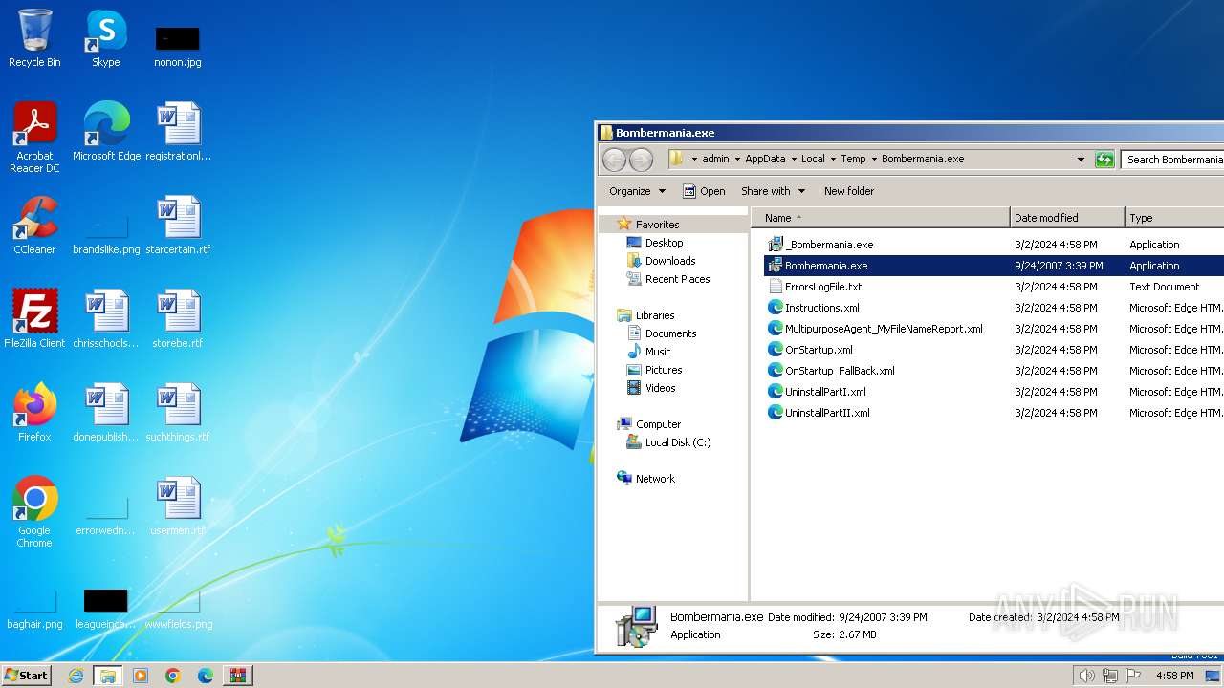Open Documents library
The width and height of the screenshot is (1224, 688).
click(x=670, y=333)
